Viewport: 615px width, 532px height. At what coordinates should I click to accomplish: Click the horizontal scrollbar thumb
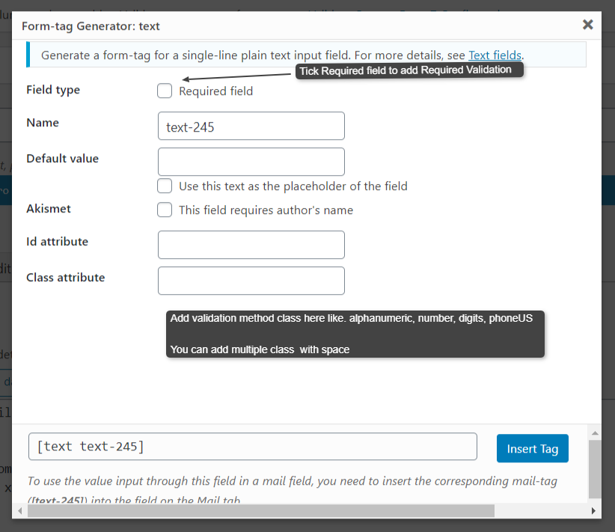point(261,511)
